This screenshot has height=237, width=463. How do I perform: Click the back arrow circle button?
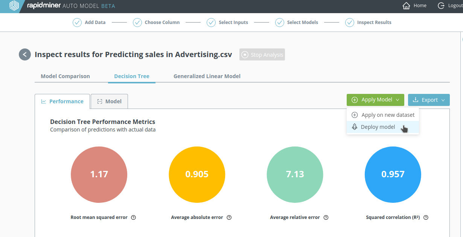(x=25, y=54)
